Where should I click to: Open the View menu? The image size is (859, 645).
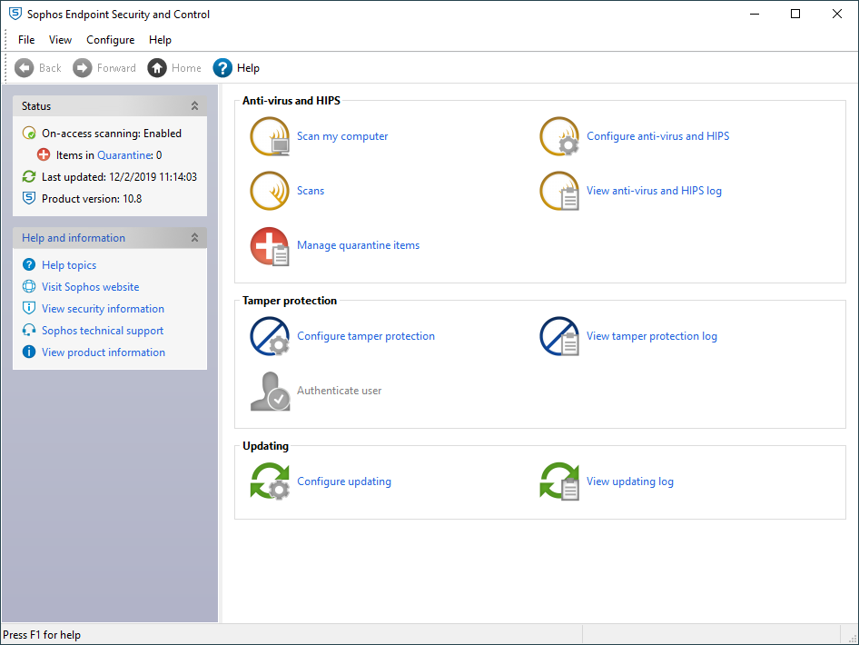point(60,40)
